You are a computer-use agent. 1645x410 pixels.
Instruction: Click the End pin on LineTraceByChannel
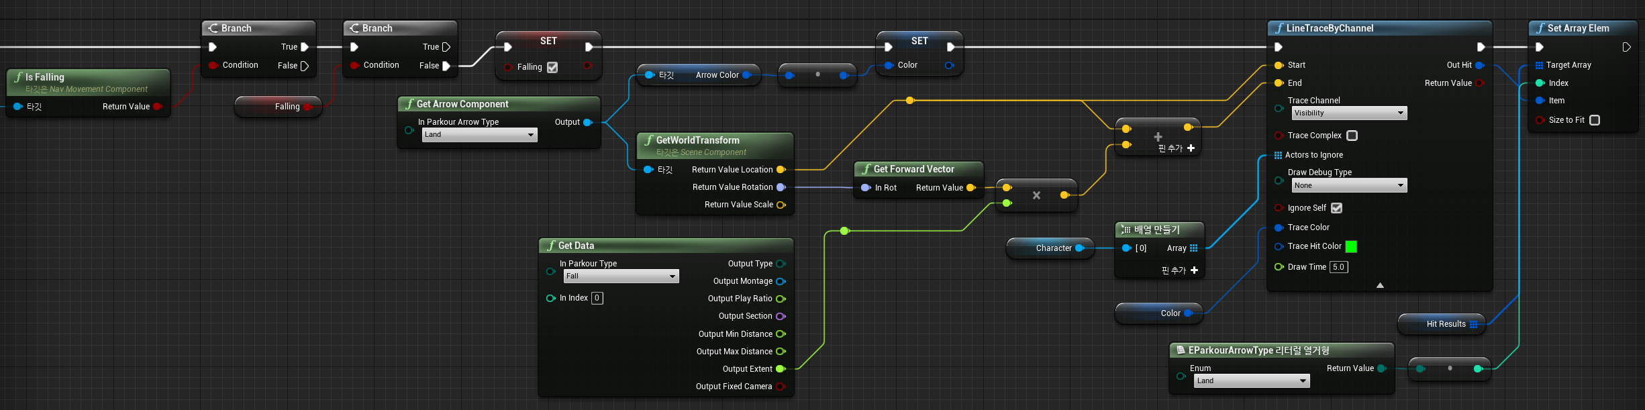[1279, 83]
